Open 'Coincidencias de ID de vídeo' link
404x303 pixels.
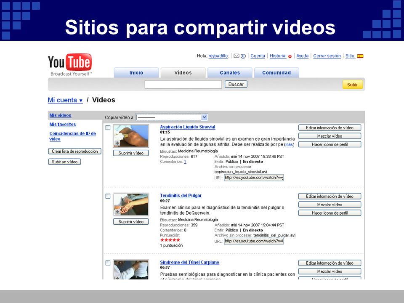73,136
